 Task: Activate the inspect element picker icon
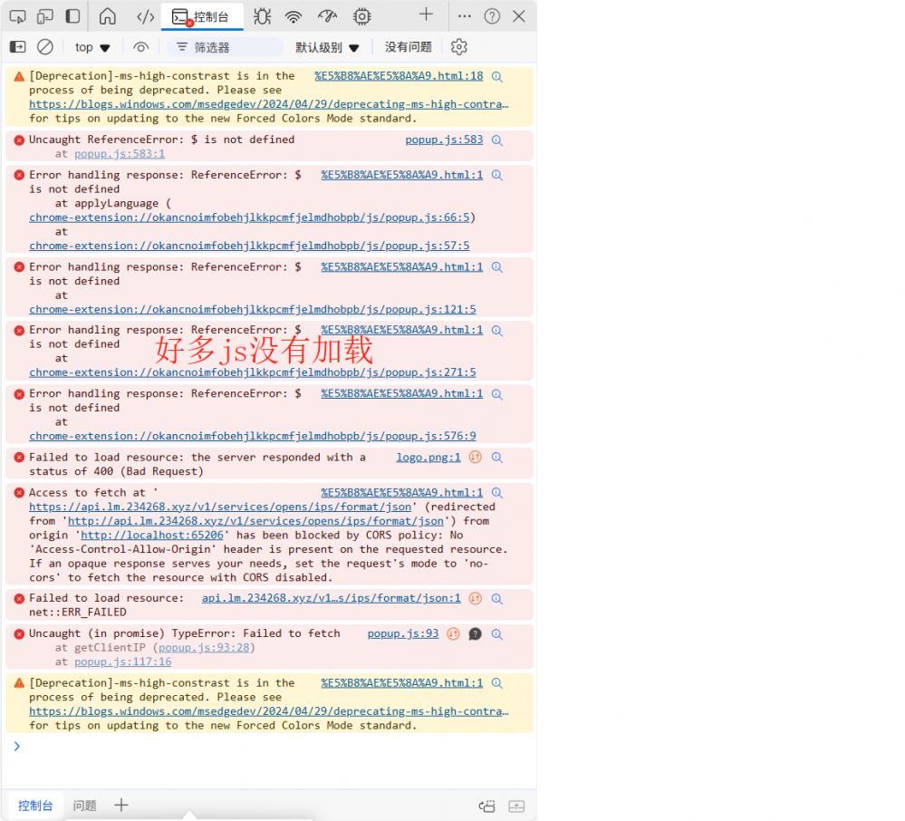coord(17,16)
